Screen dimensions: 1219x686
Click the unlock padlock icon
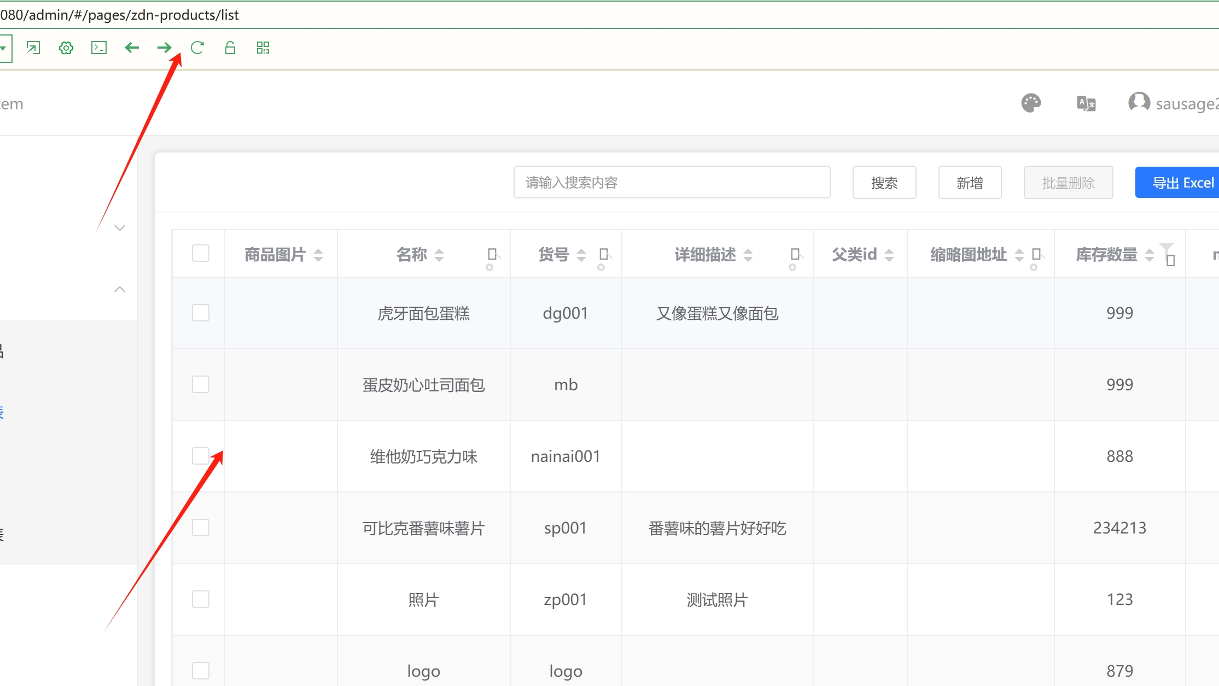230,48
